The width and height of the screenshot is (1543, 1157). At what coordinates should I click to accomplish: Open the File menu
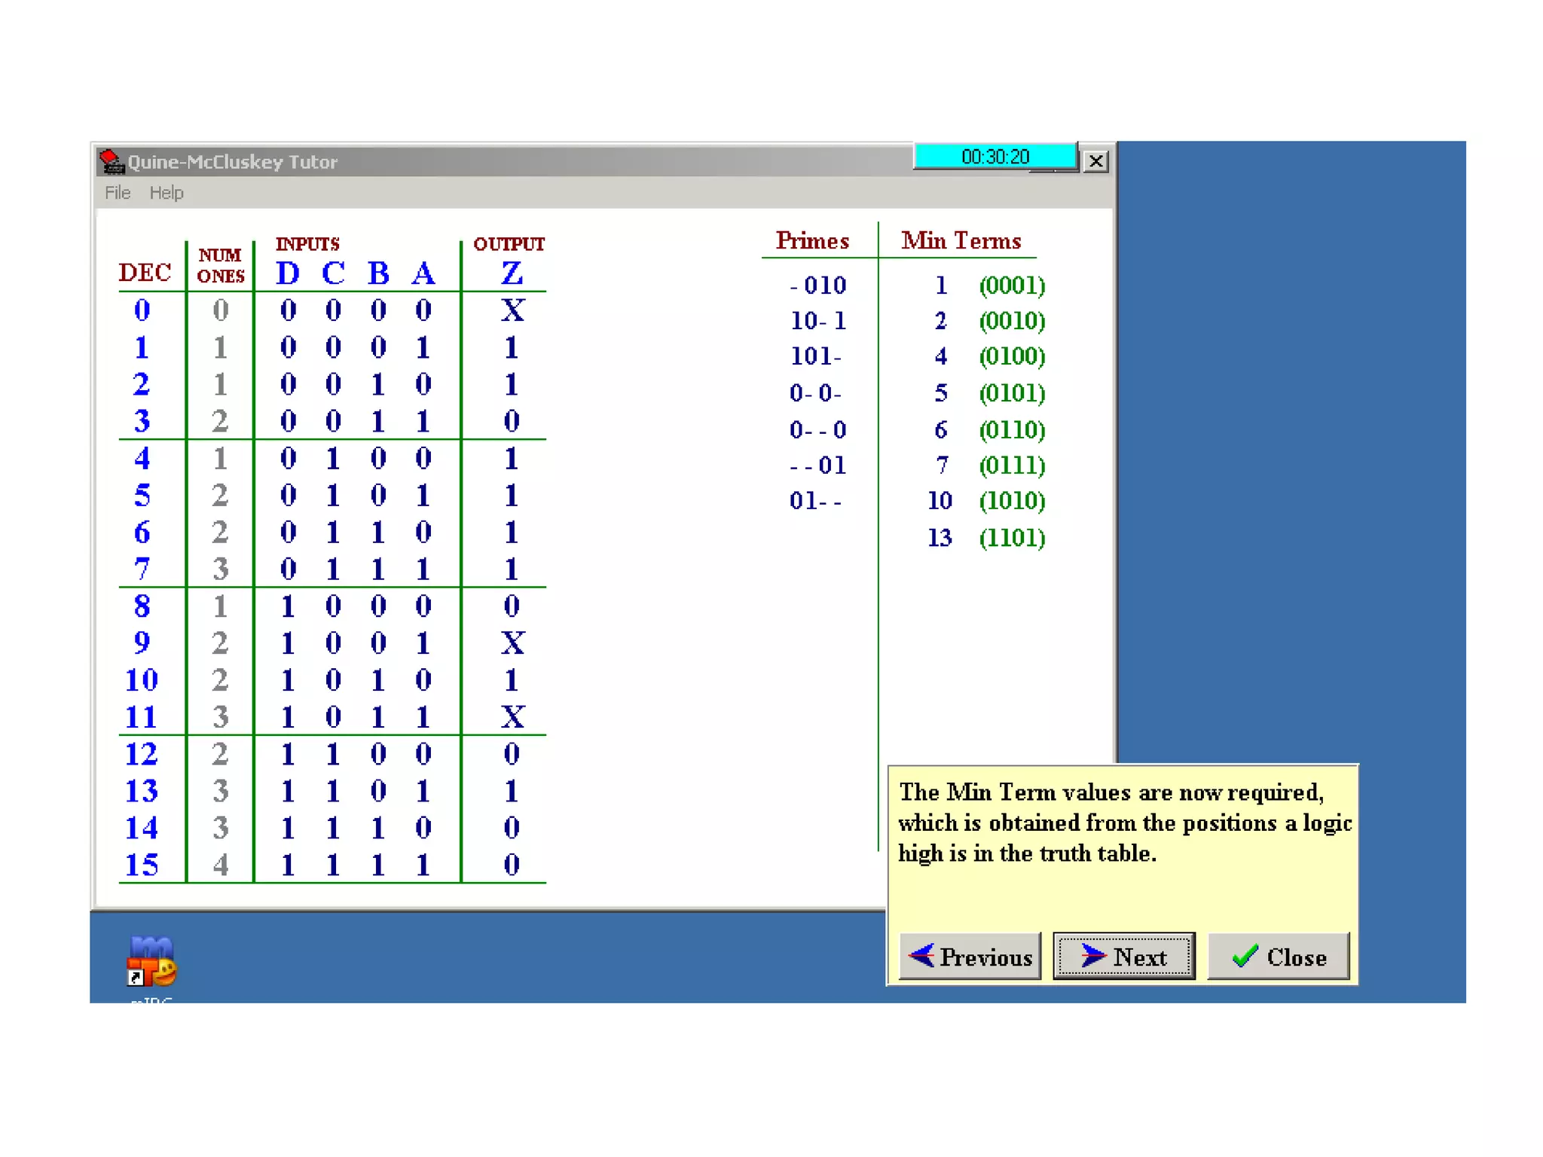(118, 193)
